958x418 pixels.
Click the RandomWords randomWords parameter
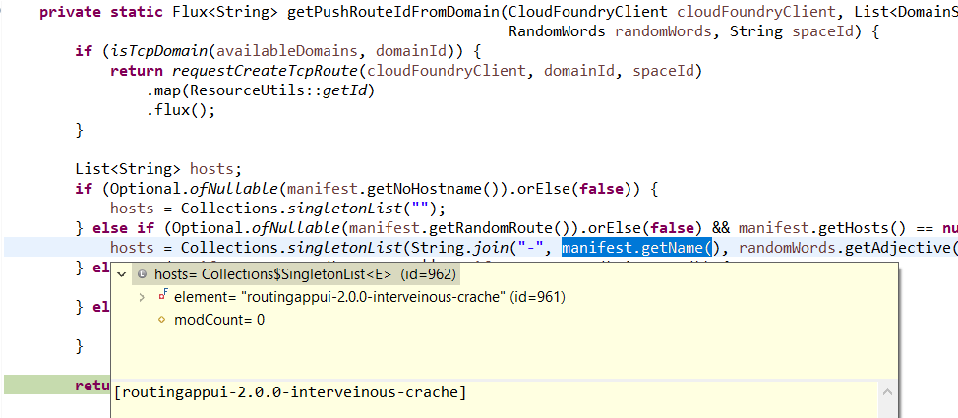click(610, 31)
